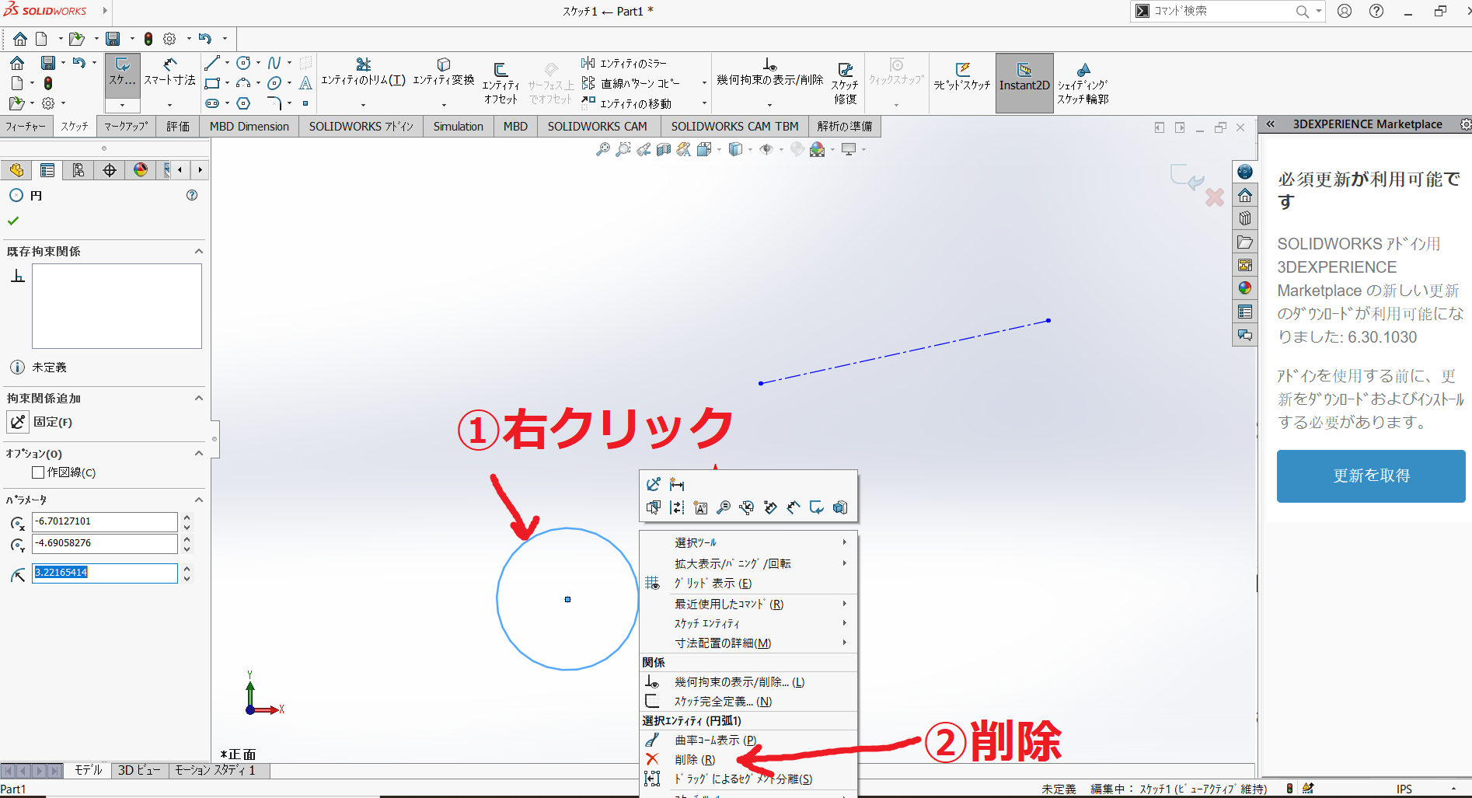Switch to the 3D Views bottom tab
This screenshot has width=1472, height=798.
140,770
